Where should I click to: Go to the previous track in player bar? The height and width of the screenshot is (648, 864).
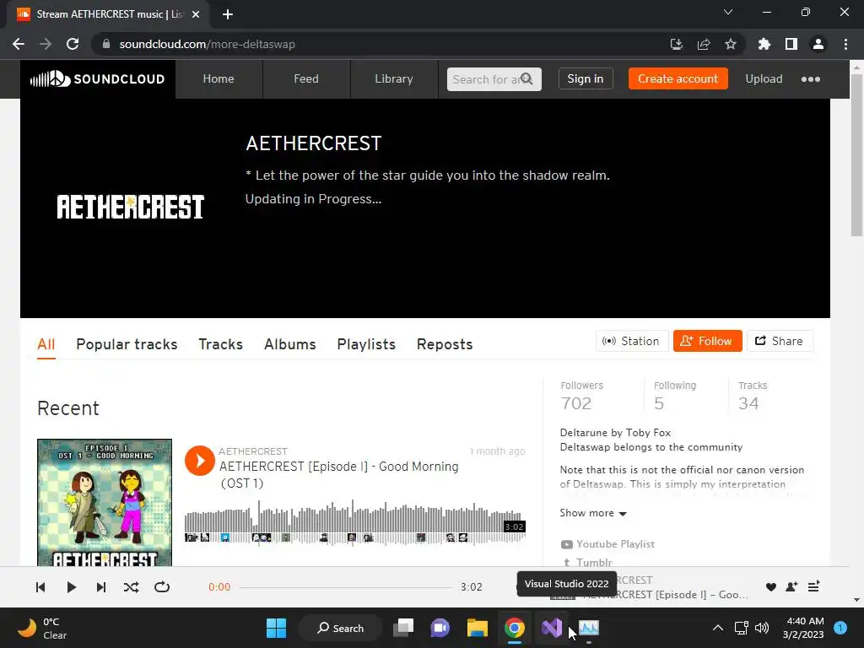pyautogui.click(x=40, y=587)
